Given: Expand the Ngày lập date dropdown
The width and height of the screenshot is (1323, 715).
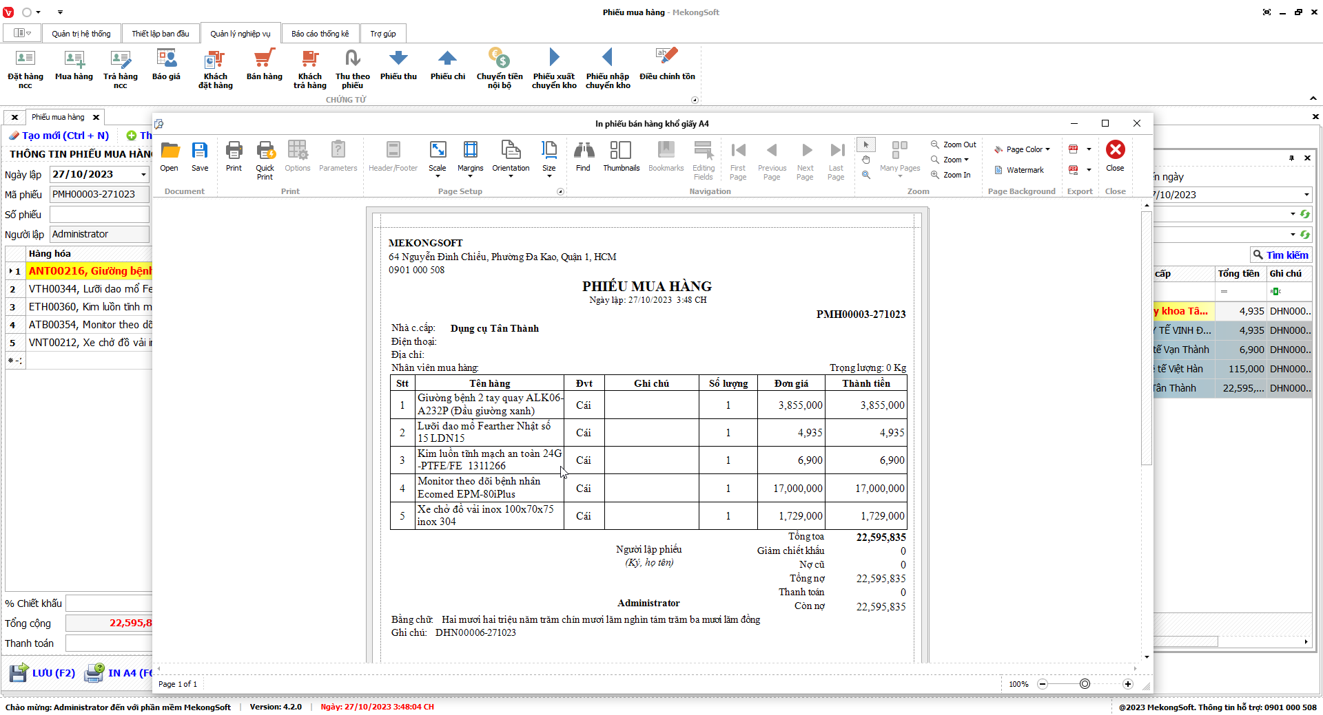Looking at the screenshot, I should click(x=143, y=175).
